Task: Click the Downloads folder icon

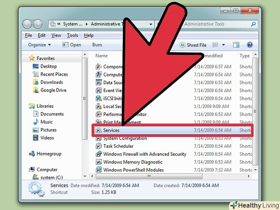Action: click(35, 82)
